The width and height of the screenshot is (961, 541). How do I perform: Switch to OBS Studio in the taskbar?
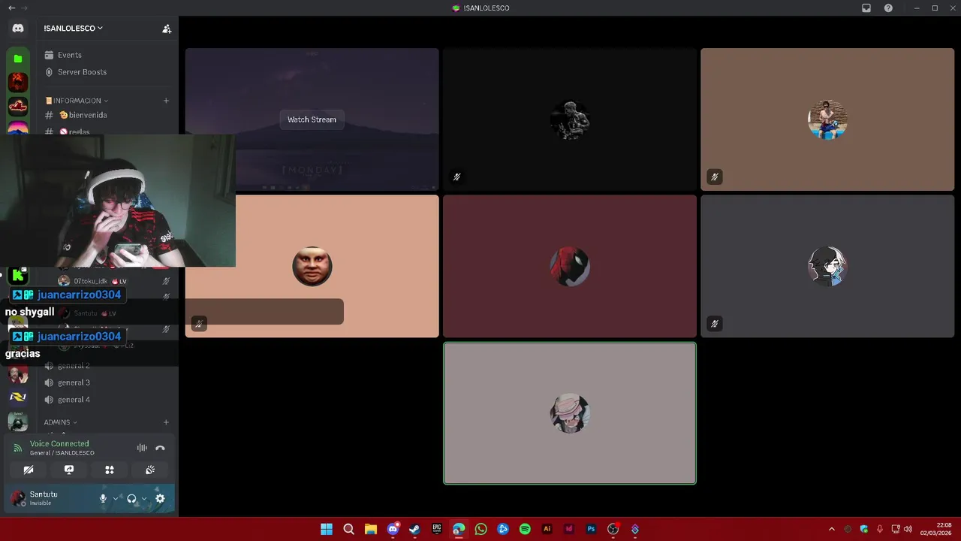pos(613,529)
